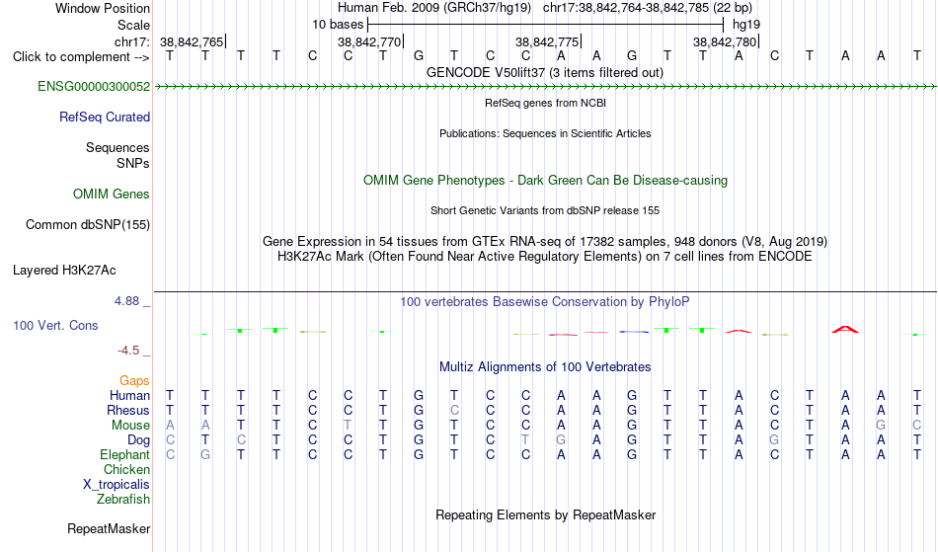Select the Mouse species row label
938x552 pixels.
click(x=131, y=426)
